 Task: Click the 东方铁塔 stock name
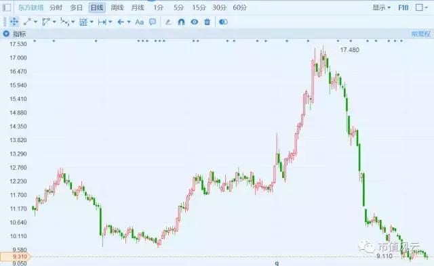(31, 7)
